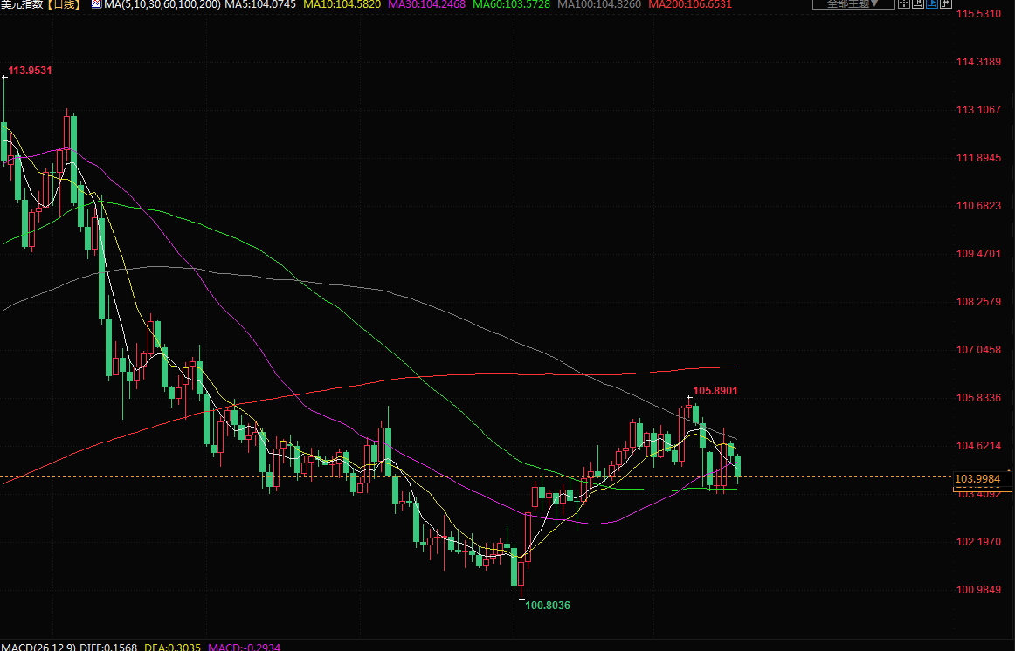Click the 100.8036 low price marker
Image resolution: width=1015 pixels, height=651 pixels.
tap(548, 605)
